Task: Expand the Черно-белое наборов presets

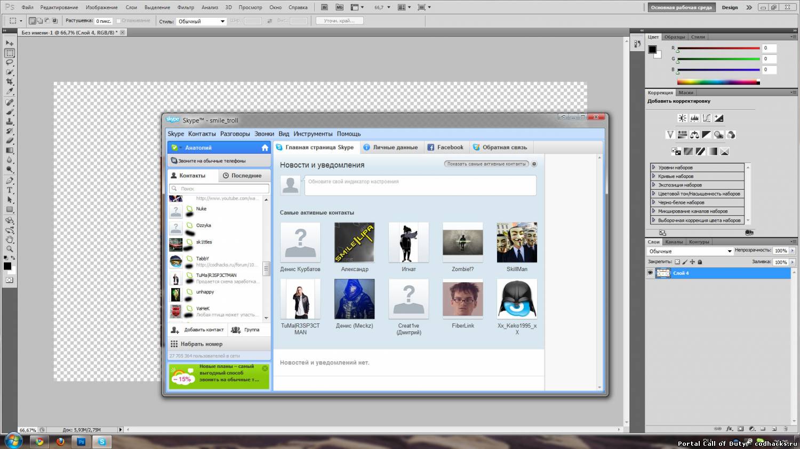Action: (653, 202)
